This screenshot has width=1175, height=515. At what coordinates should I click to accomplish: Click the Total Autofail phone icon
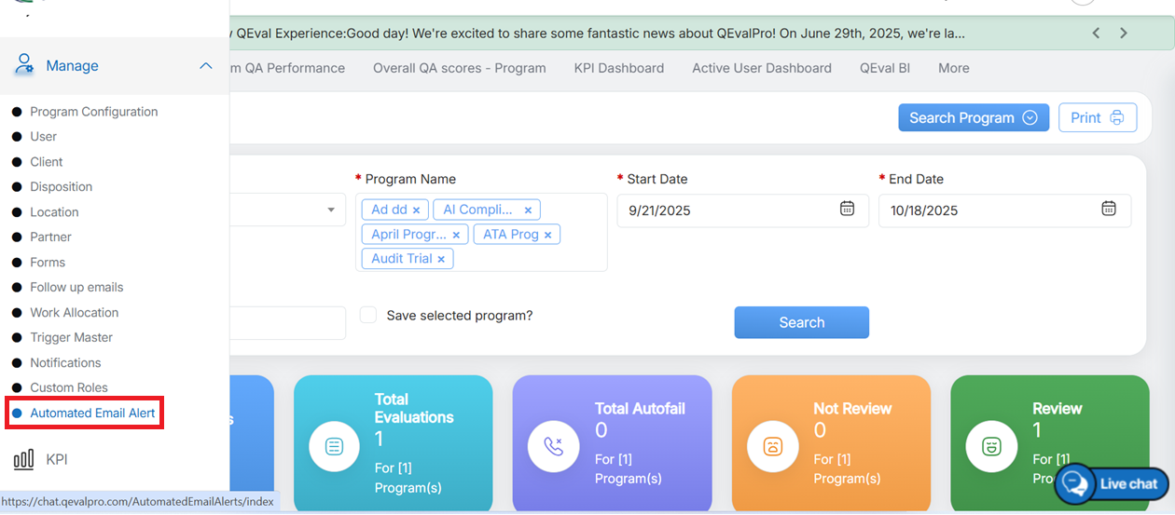pyautogui.click(x=553, y=447)
